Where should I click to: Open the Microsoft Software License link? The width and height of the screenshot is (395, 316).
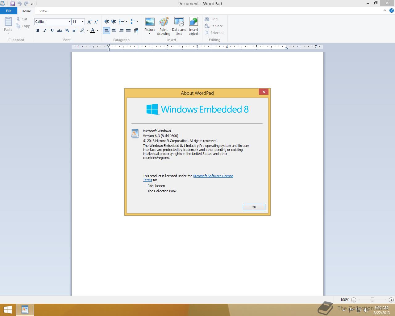[213, 176]
